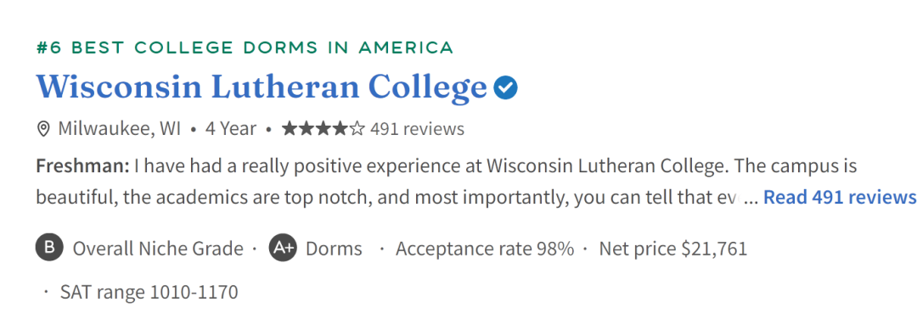
Task: Click the 491 reviews count text
Action: coord(418,129)
